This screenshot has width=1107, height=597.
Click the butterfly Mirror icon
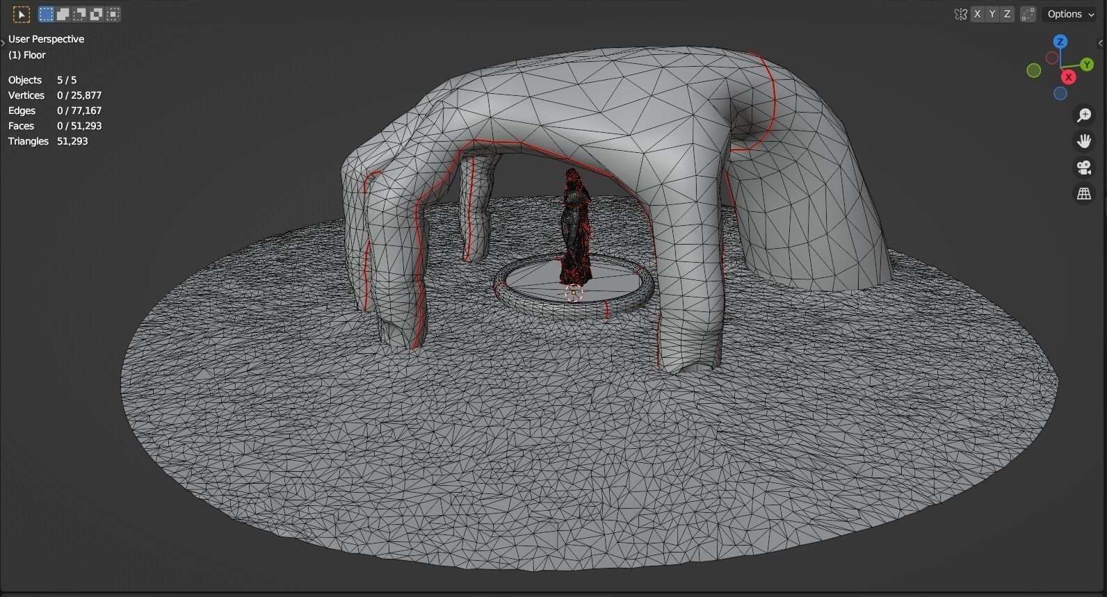coord(961,14)
